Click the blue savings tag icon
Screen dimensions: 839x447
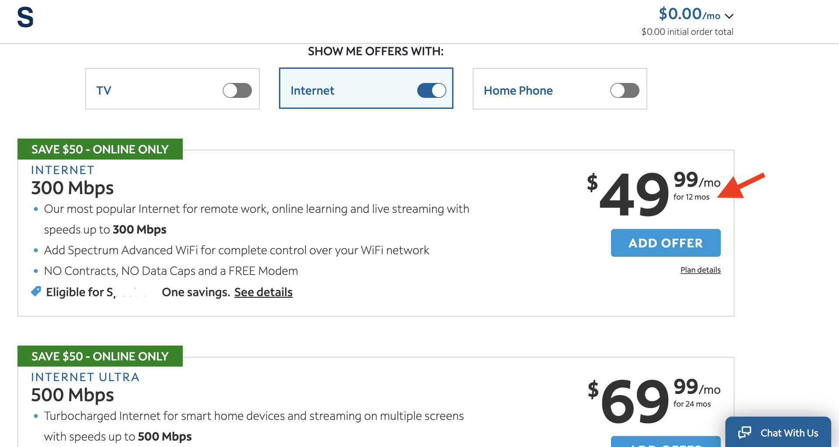[x=36, y=291]
